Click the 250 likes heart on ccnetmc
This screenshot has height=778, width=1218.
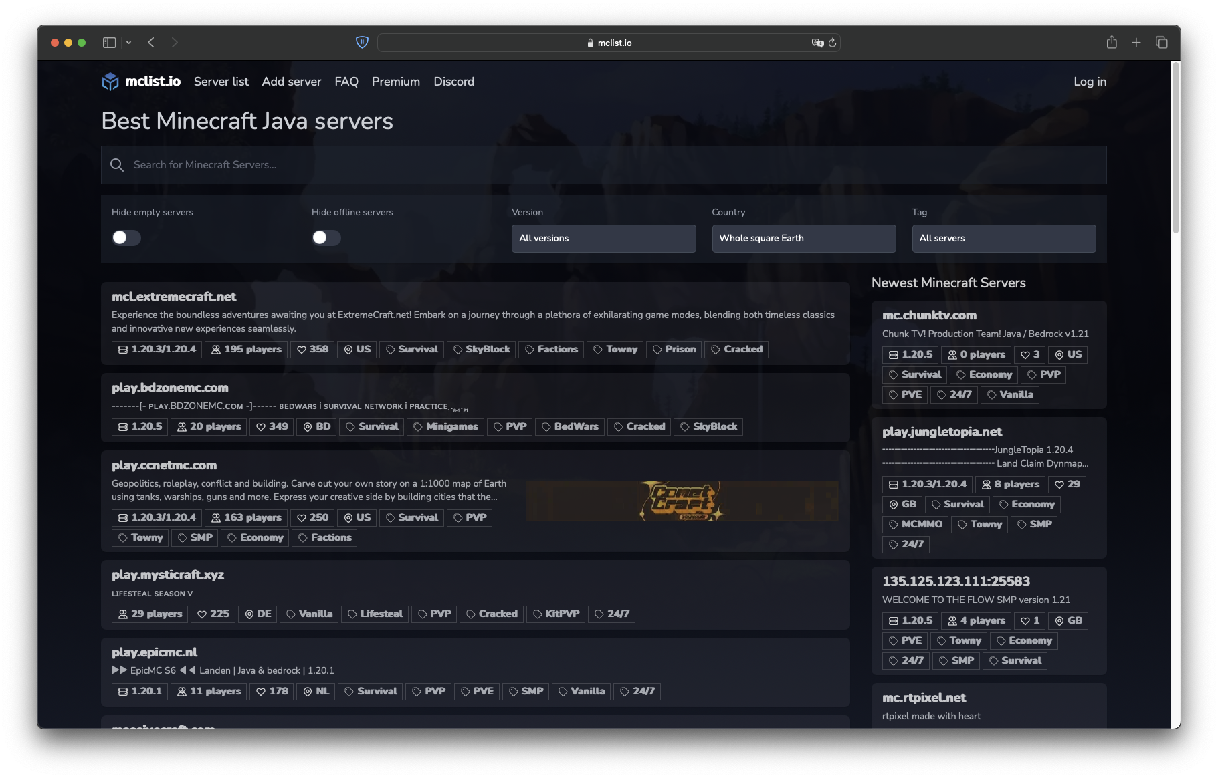point(312,518)
